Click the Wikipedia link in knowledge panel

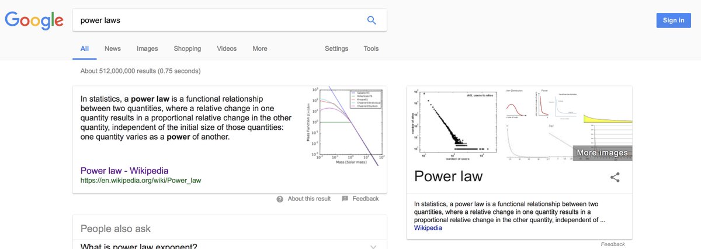coord(428,228)
